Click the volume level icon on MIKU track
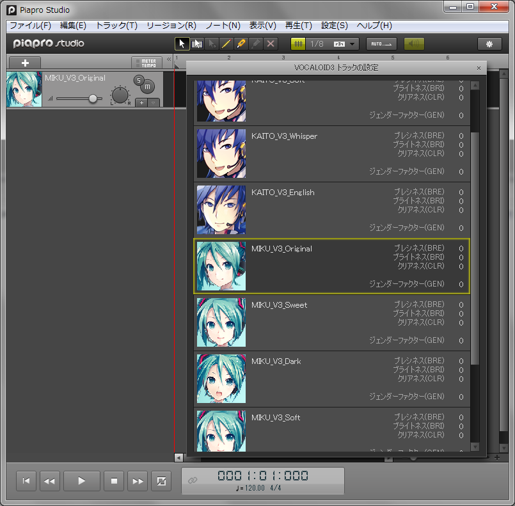515x506 pixels. [51, 99]
